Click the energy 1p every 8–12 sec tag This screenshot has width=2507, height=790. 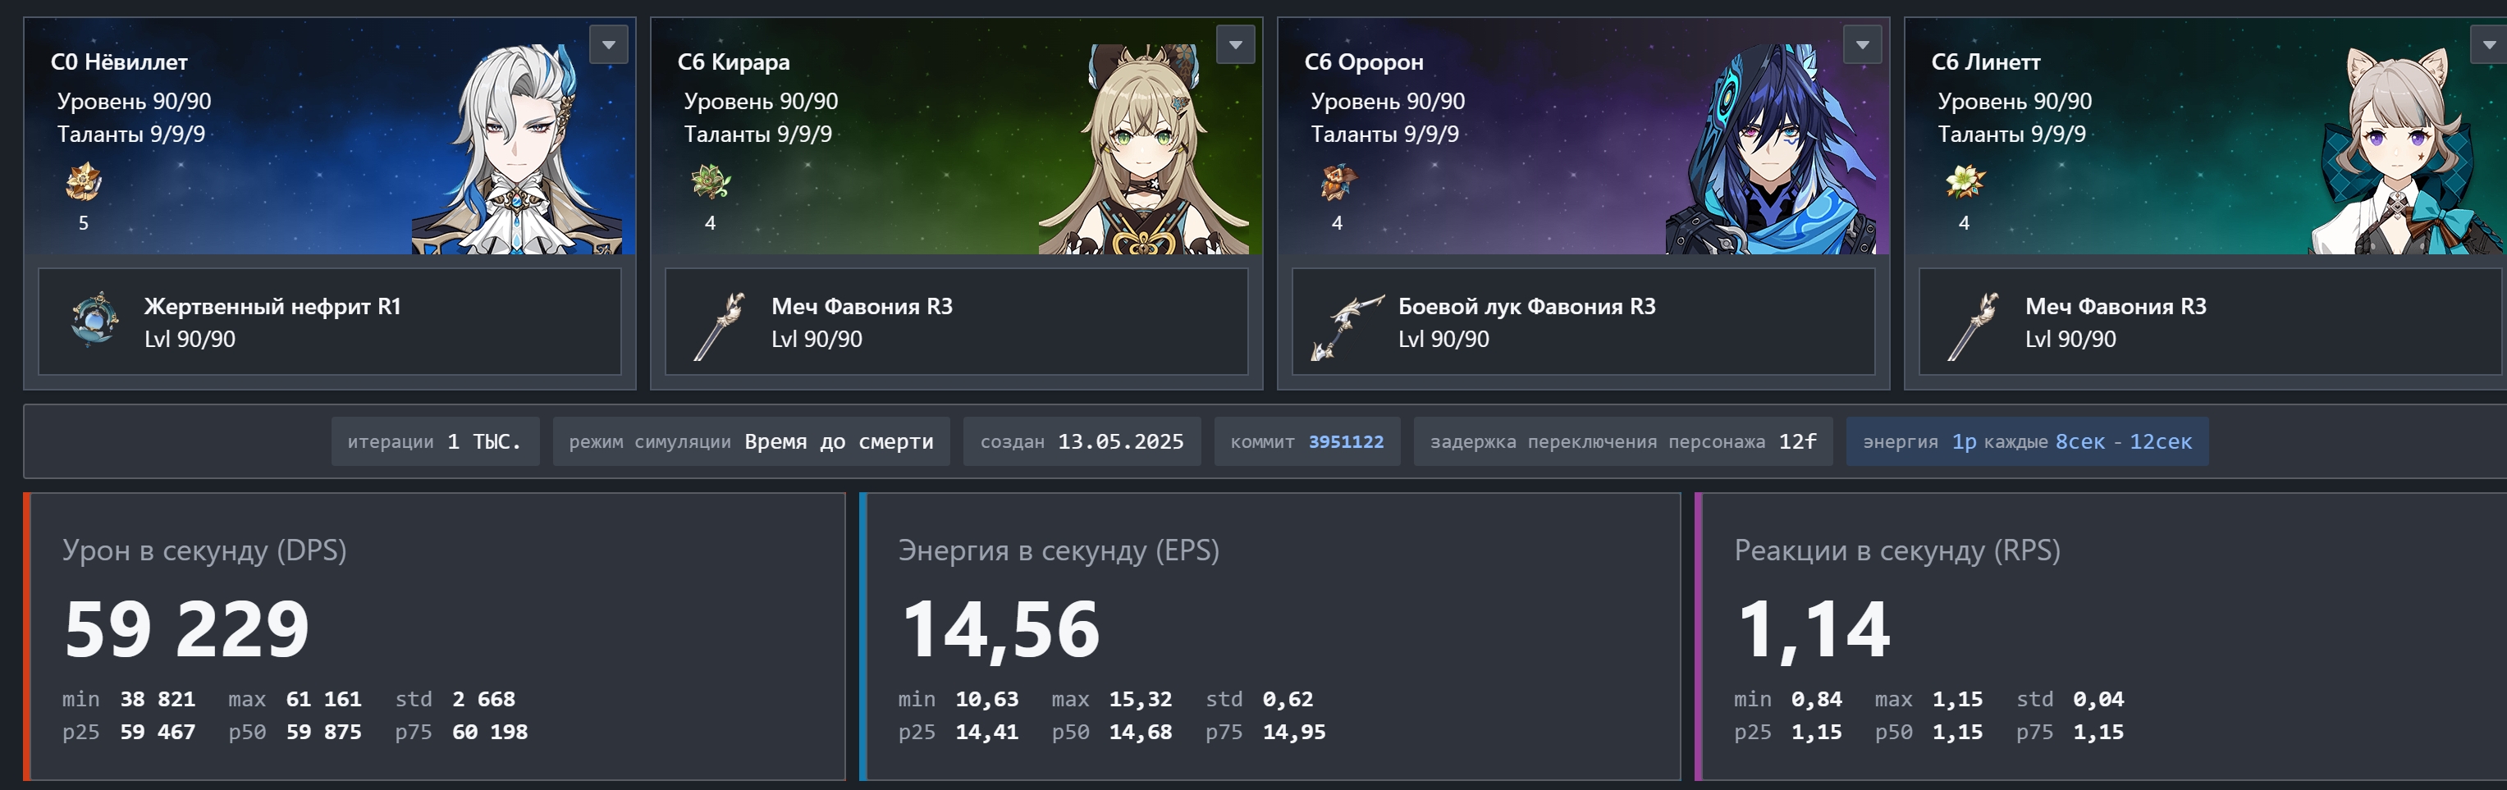pyautogui.click(x=2027, y=441)
